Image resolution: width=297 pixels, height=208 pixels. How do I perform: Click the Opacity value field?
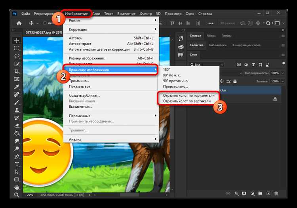[275, 73]
